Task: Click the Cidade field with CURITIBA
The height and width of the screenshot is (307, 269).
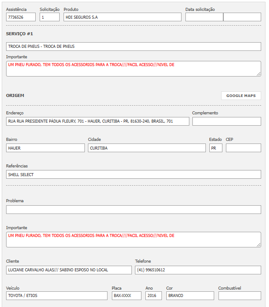Action: [146, 148]
